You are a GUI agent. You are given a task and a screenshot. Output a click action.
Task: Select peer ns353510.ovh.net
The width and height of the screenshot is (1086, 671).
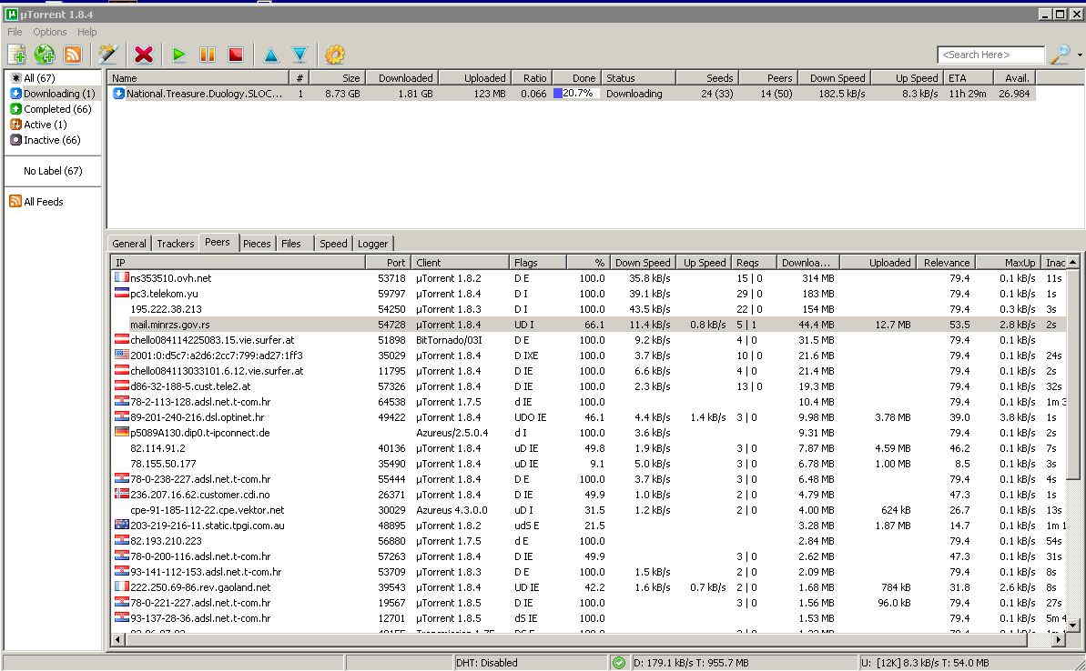point(589,278)
